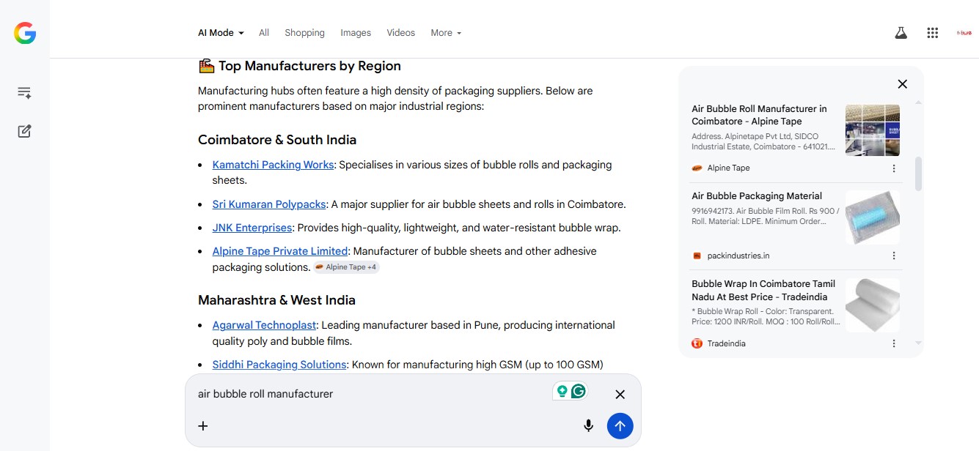Switch to the All tab
Screen dimensions: 979x451
tap(264, 33)
